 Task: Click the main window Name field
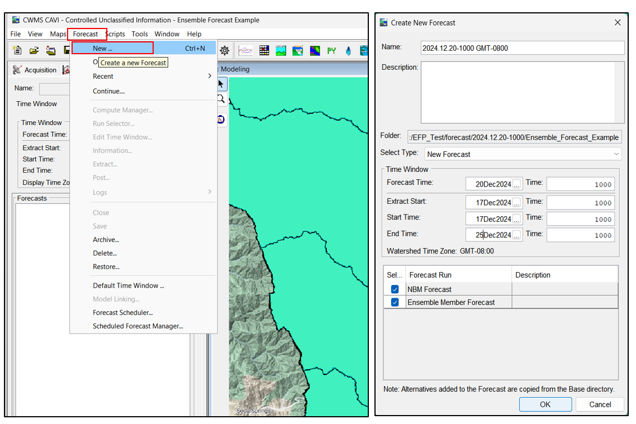54,89
